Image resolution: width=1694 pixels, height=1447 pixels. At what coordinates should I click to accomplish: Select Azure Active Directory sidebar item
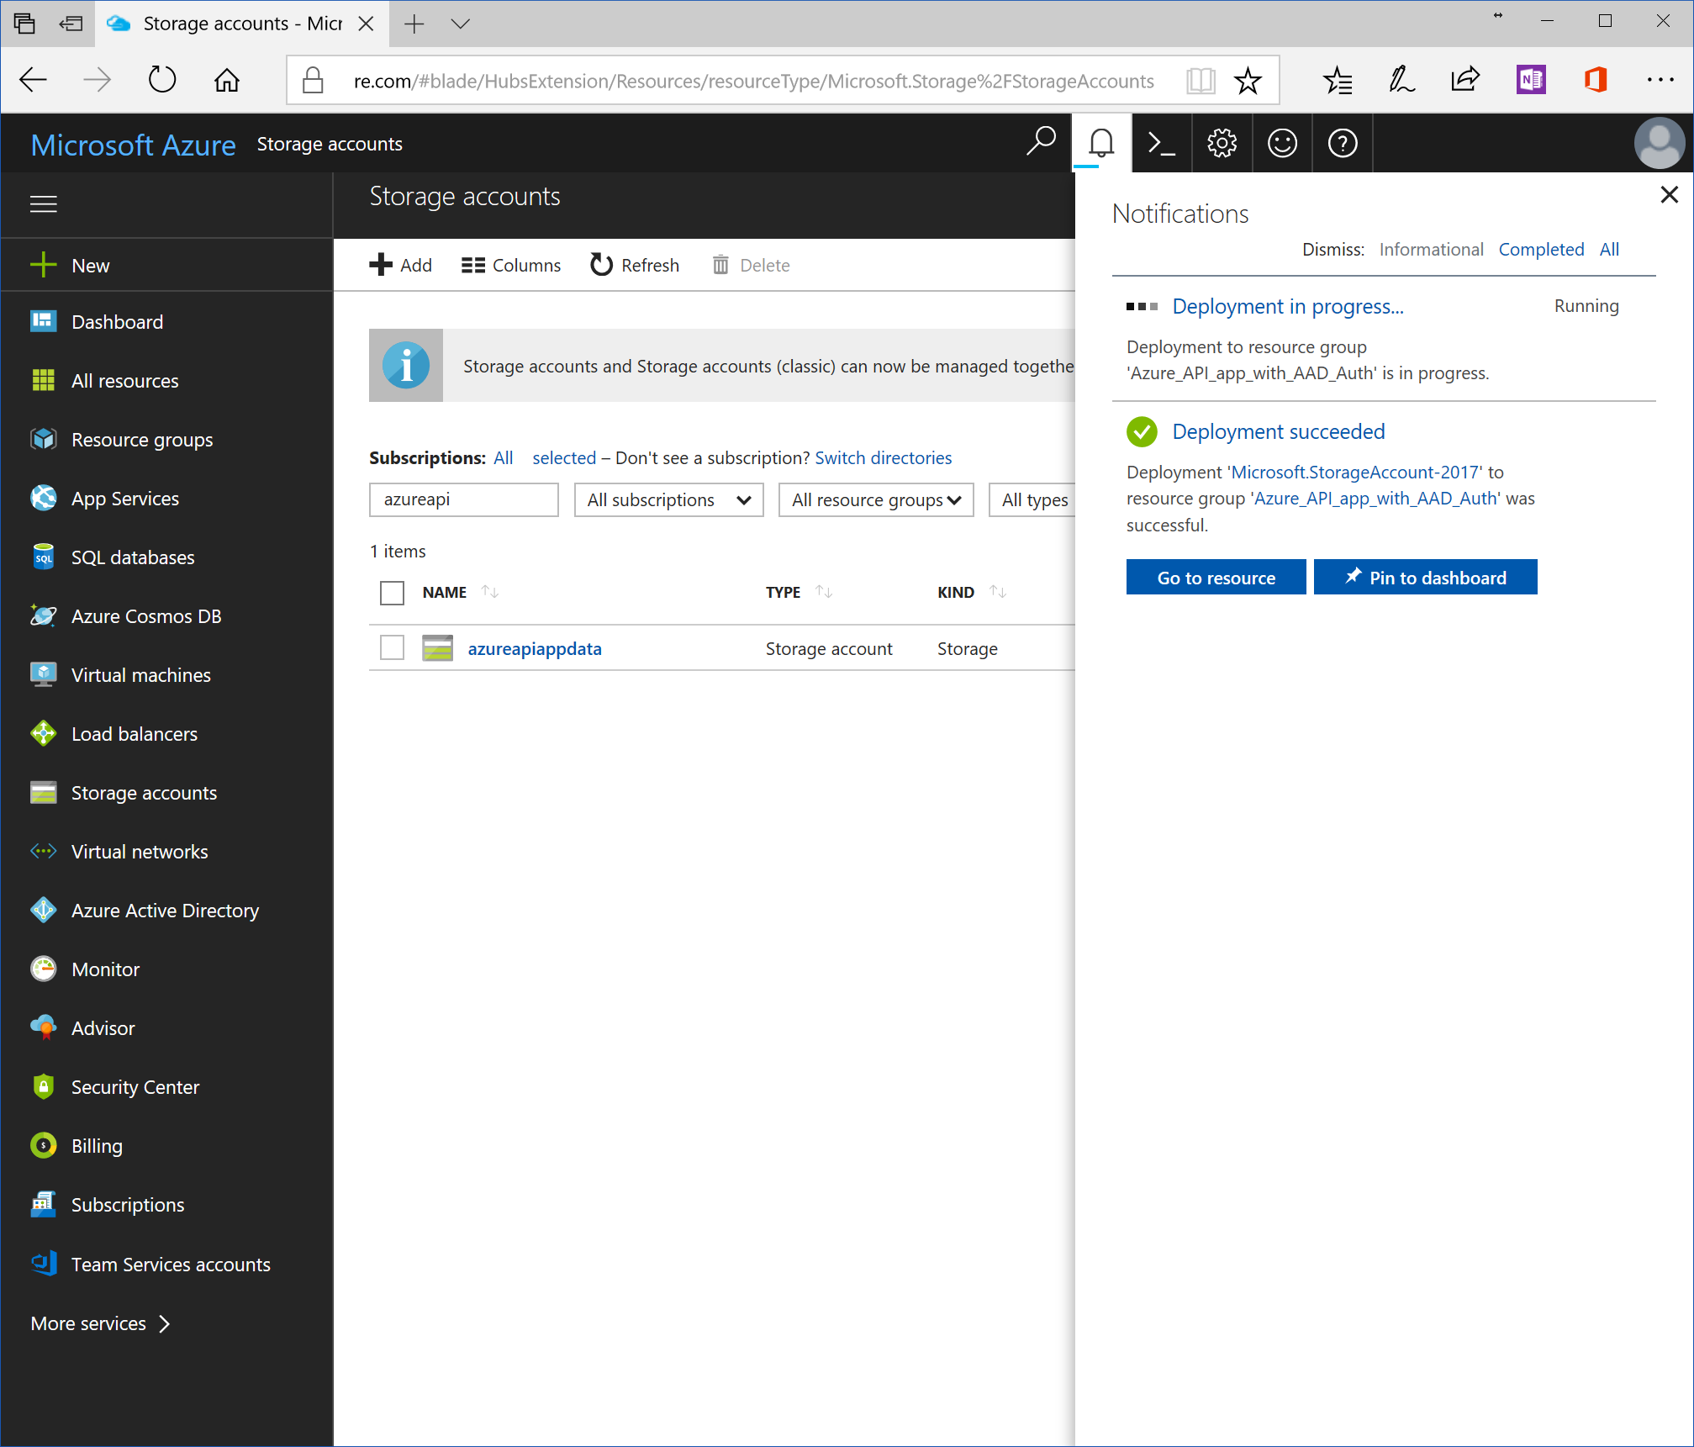[165, 911]
